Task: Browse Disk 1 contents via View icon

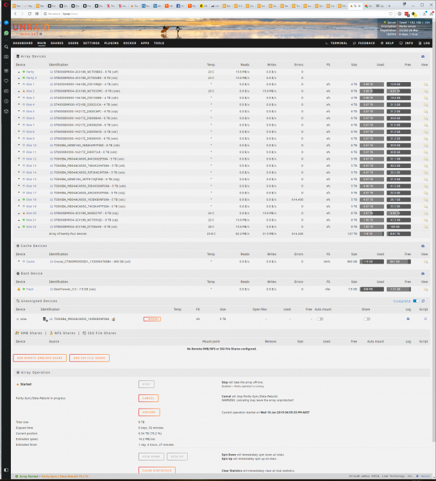Action: (x=426, y=85)
